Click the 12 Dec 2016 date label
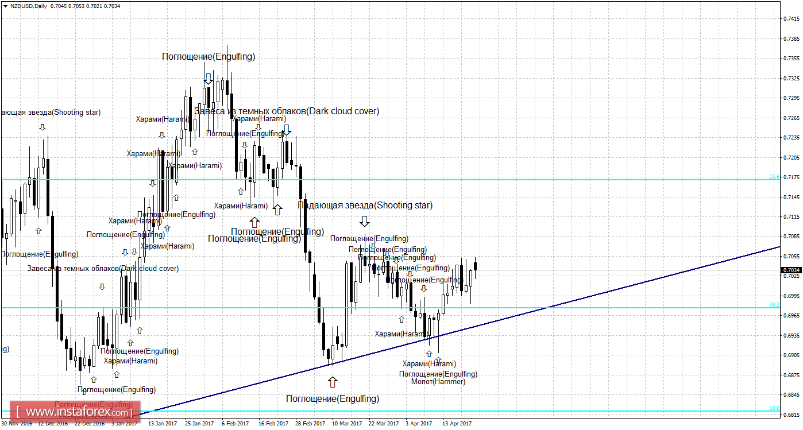This screenshot has height=430, width=803. coord(53,424)
